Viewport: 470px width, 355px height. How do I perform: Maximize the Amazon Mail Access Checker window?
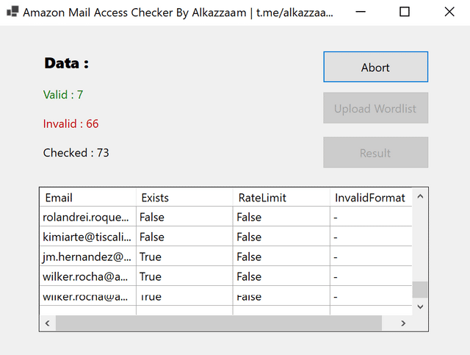coord(405,12)
